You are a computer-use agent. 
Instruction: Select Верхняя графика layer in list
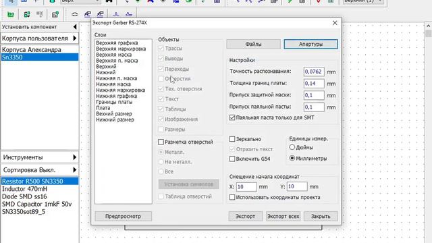[x=117, y=43]
